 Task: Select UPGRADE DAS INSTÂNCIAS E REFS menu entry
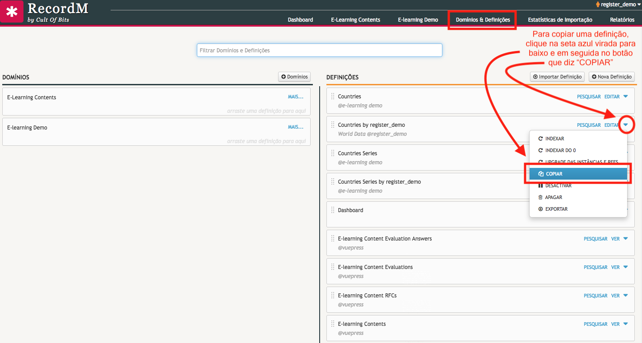pyautogui.click(x=578, y=162)
